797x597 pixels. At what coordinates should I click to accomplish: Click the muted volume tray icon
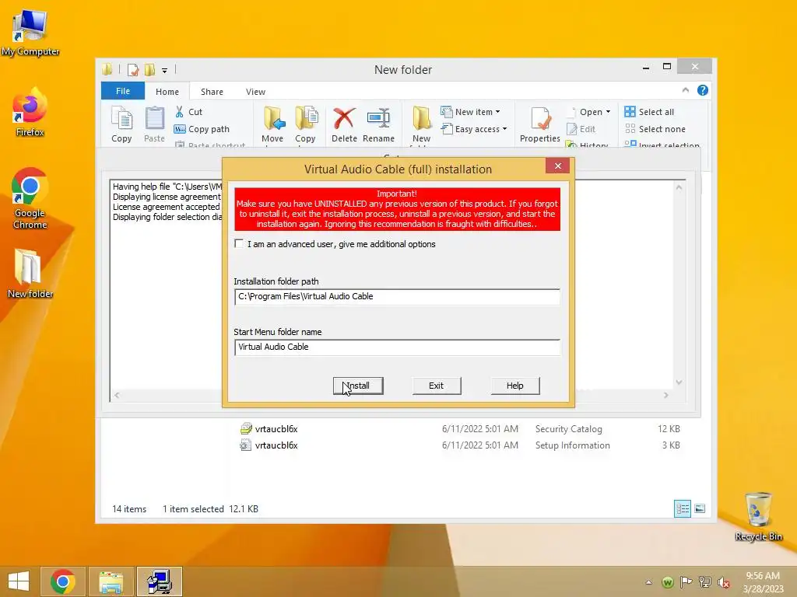(723, 582)
